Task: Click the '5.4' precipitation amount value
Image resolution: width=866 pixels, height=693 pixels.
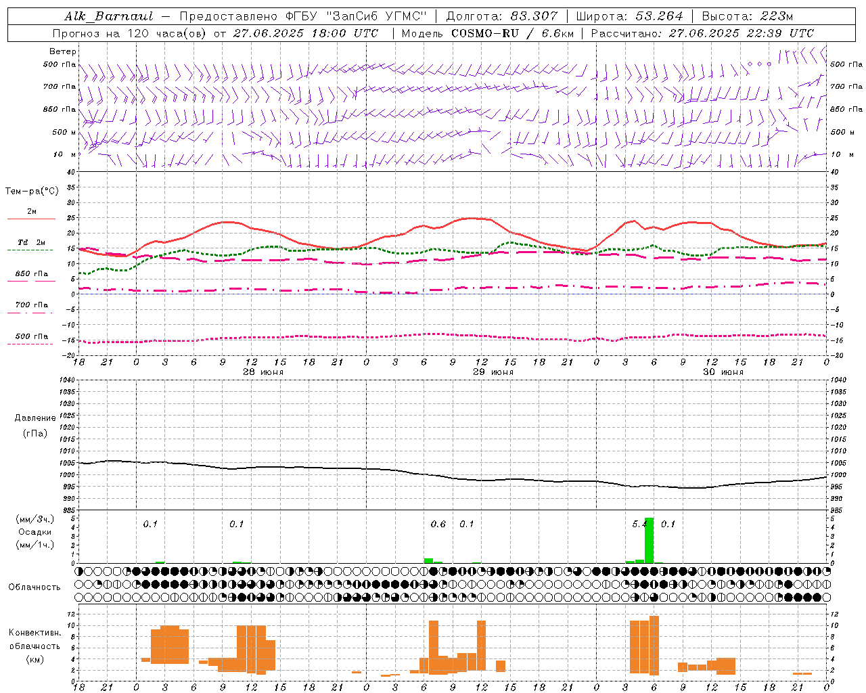Action: [640, 524]
